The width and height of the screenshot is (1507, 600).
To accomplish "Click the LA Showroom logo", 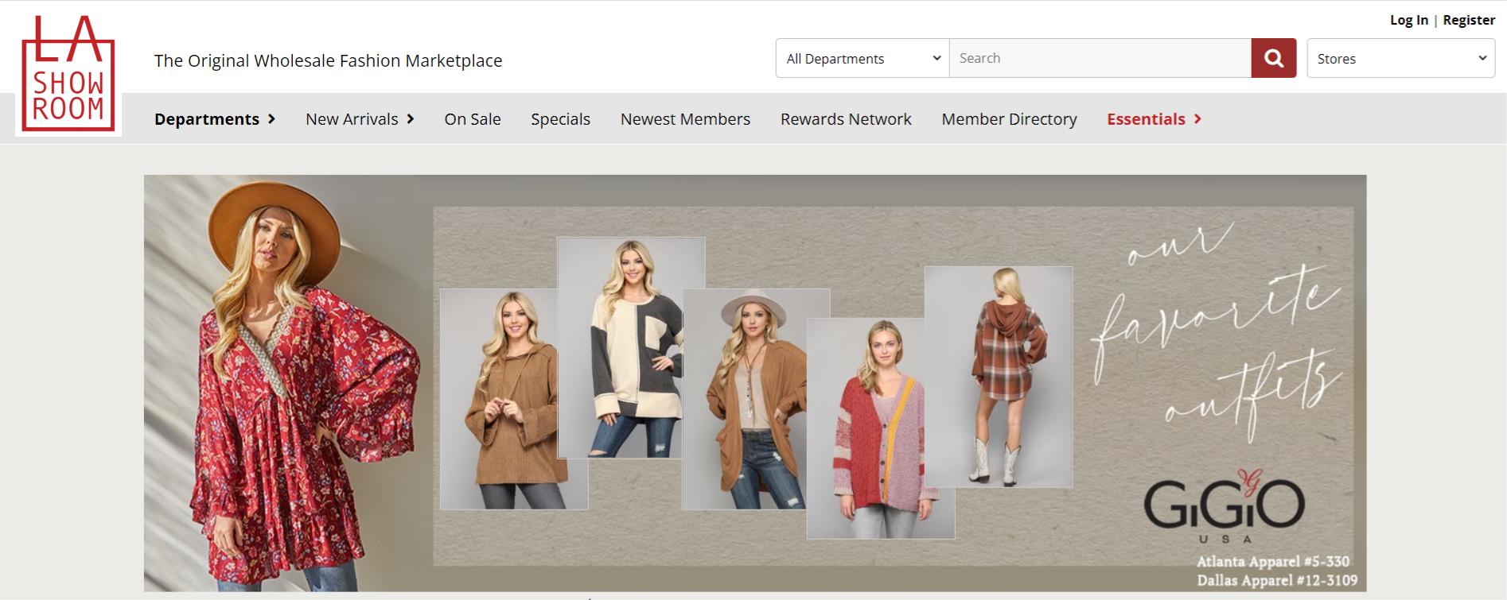I will [68, 74].
